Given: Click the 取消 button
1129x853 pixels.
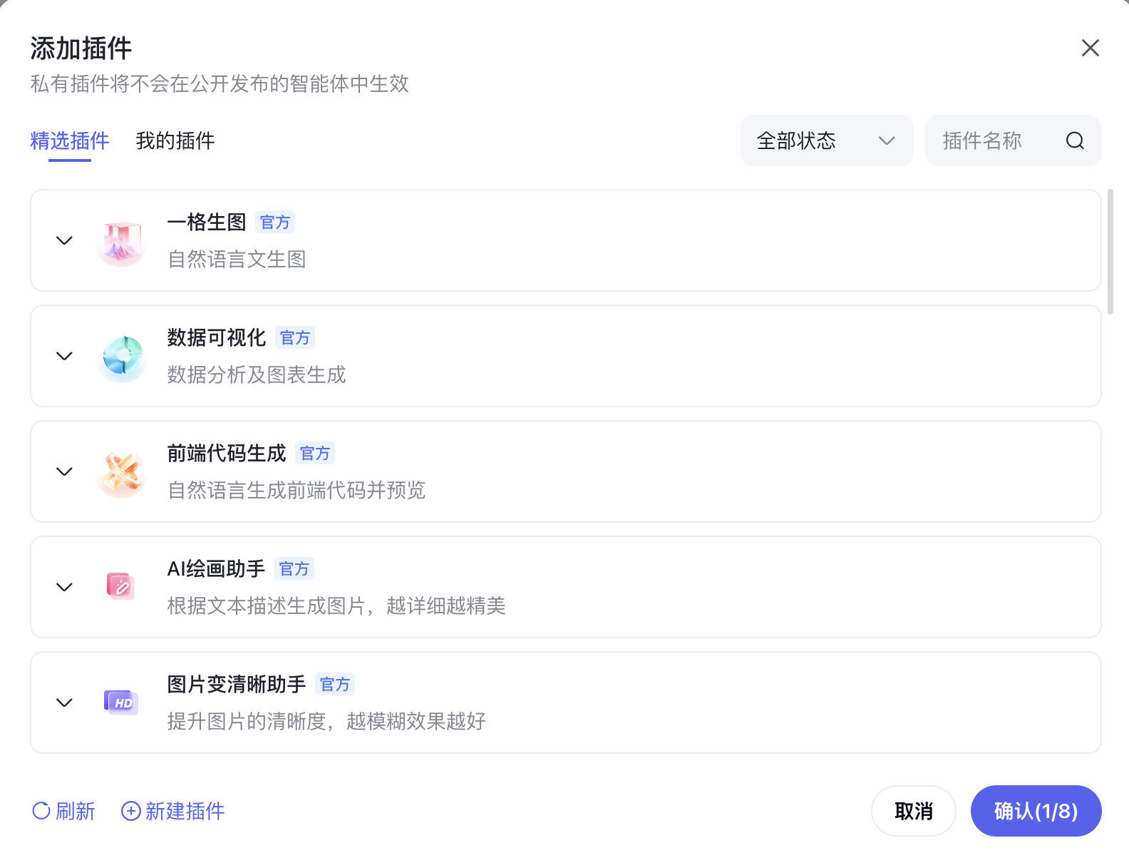Looking at the screenshot, I should (x=913, y=811).
